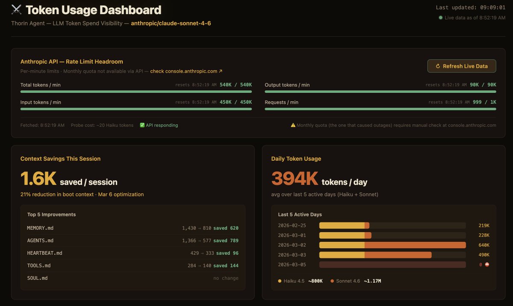Viewport: 513px width, 306px height.
Task: Click the MEMORY.md row
Action: point(133,228)
